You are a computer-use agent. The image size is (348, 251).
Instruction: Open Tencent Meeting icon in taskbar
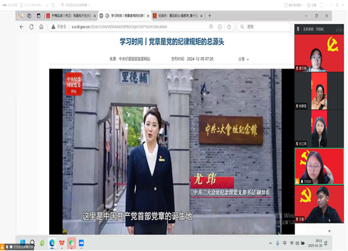[x=81, y=243]
